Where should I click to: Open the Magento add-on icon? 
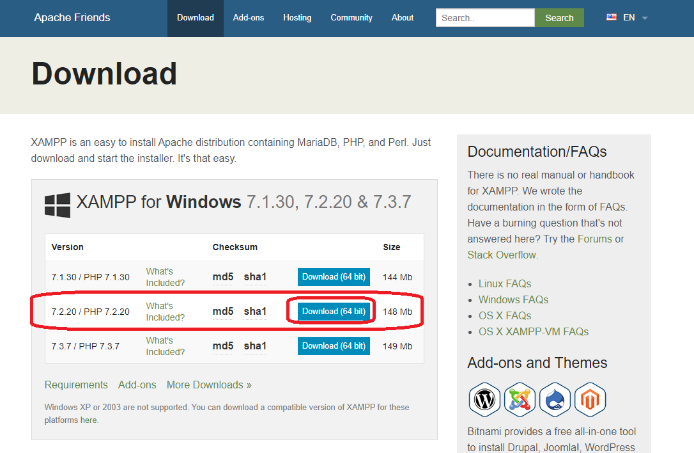590,399
